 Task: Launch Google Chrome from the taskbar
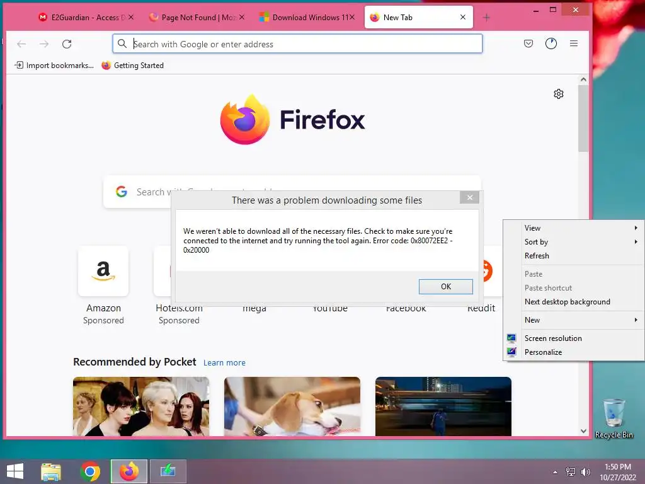coord(90,471)
